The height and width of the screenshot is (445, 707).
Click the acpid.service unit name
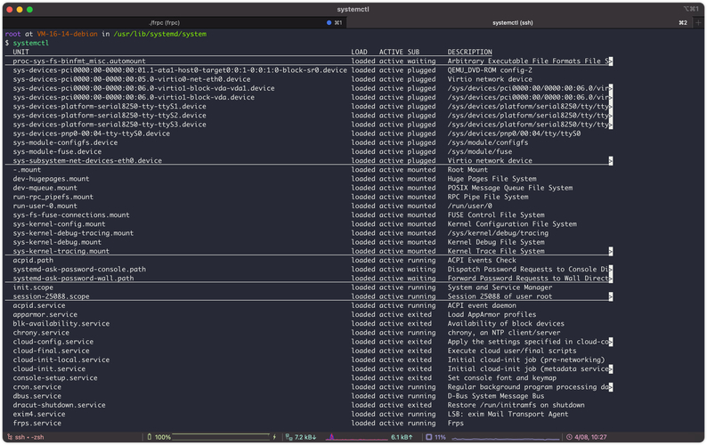point(39,305)
